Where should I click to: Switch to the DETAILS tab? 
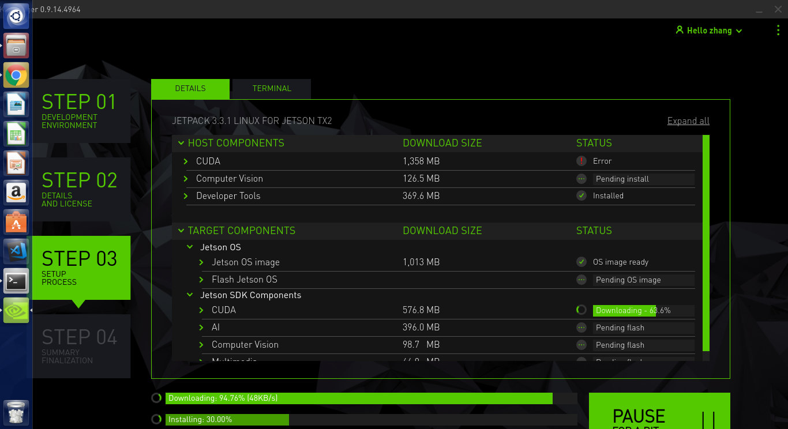[x=190, y=89]
